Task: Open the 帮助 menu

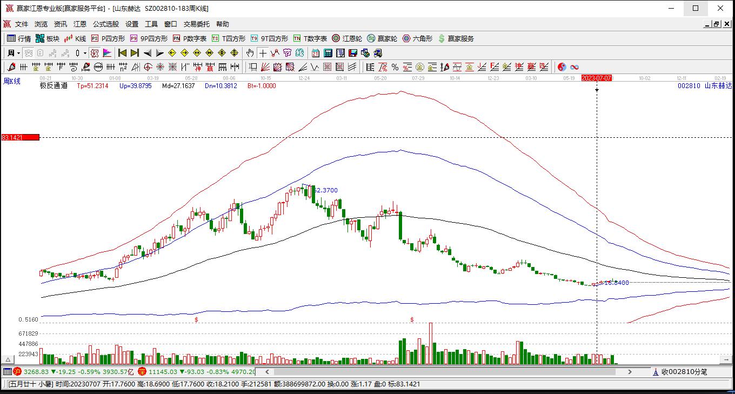Action: click(x=223, y=24)
